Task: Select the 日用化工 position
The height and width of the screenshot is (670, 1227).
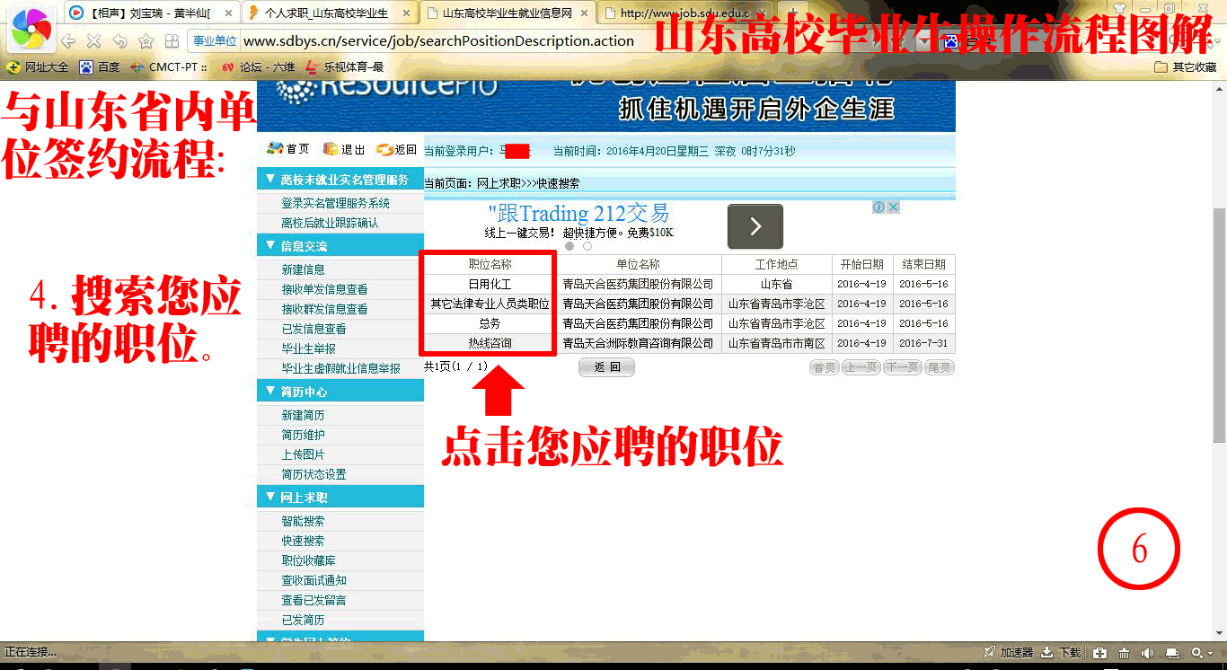Action: point(490,284)
